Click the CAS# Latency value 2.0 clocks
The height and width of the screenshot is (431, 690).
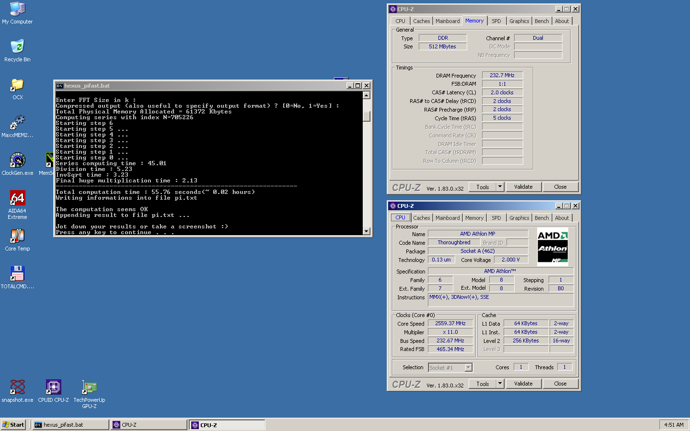click(502, 92)
